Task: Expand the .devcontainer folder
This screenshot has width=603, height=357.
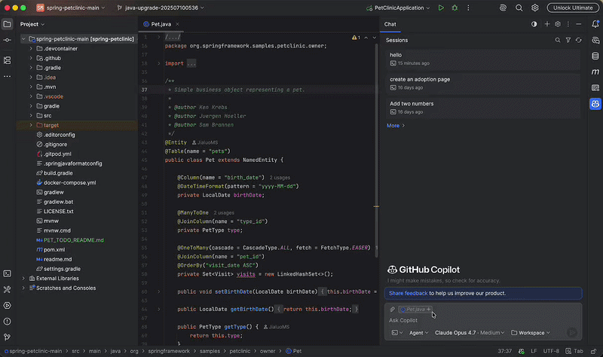Action: click(31, 48)
